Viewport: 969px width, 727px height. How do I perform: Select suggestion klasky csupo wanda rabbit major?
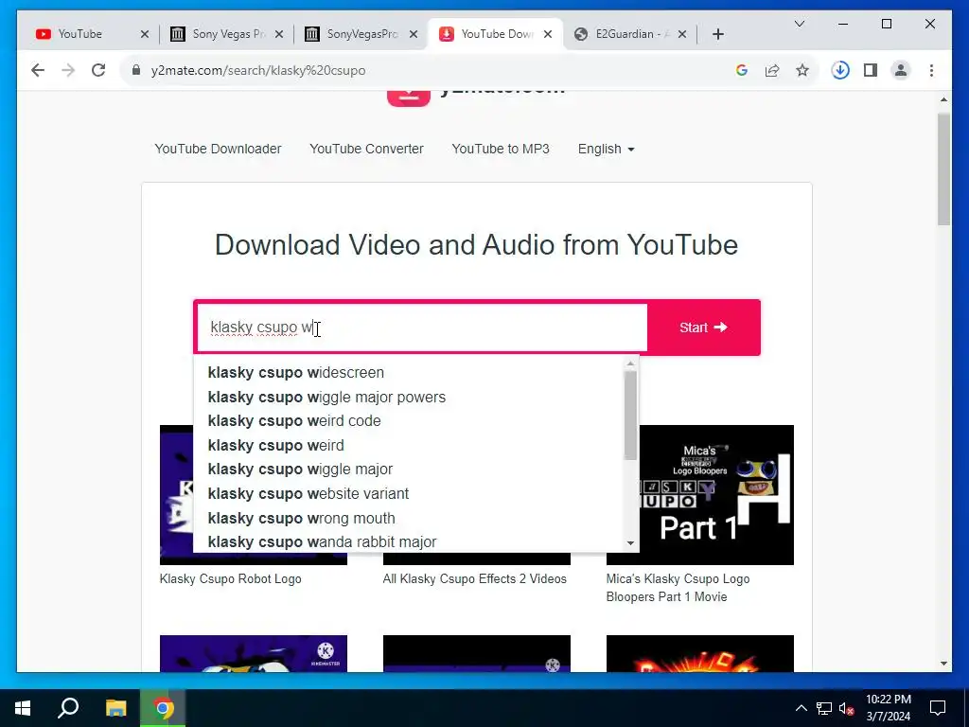408,542
